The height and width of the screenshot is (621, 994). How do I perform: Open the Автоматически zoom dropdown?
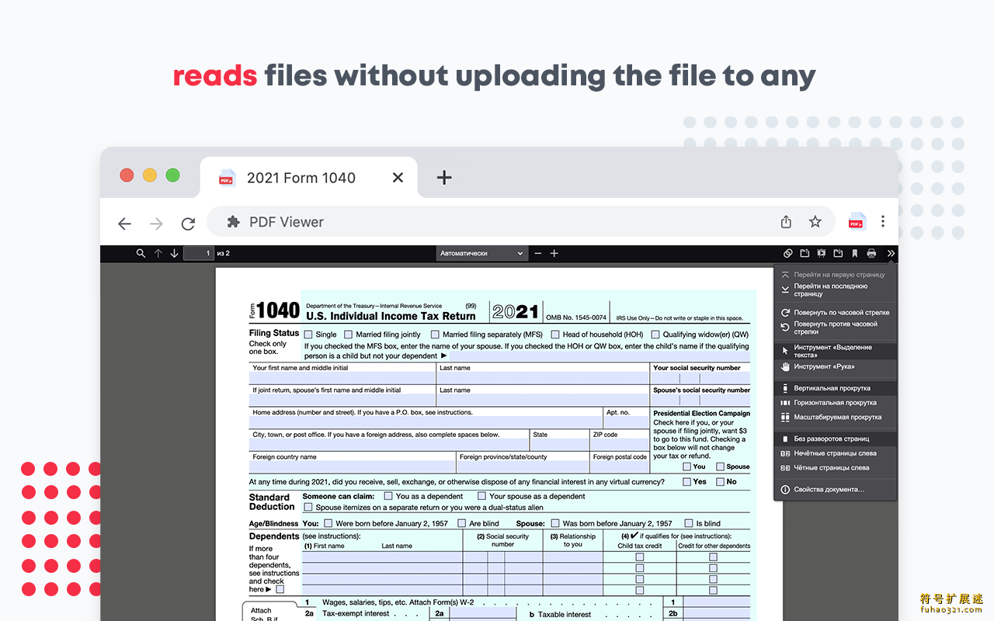[481, 253]
